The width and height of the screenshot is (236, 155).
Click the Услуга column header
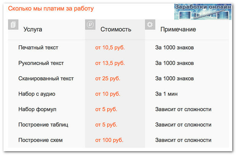tap(33, 29)
